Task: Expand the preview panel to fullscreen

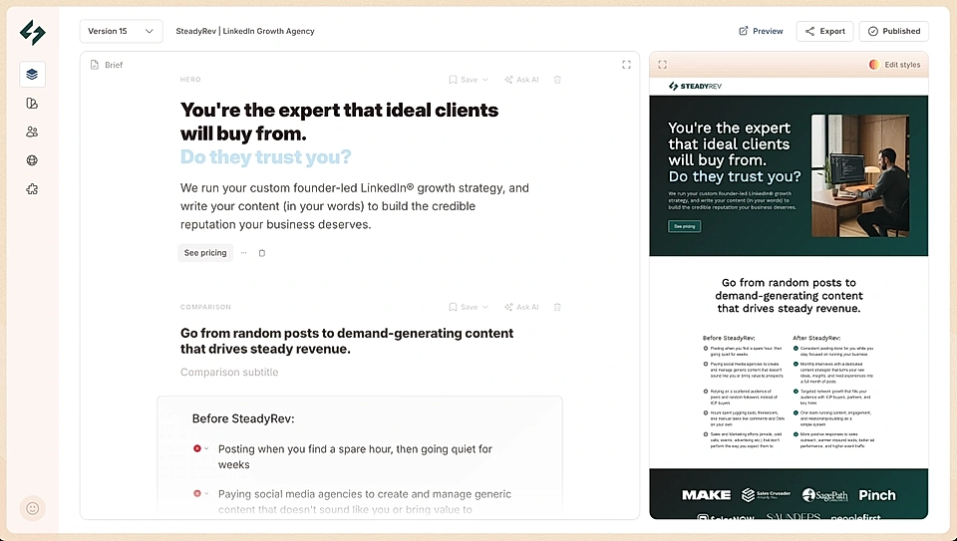Action: (x=662, y=65)
